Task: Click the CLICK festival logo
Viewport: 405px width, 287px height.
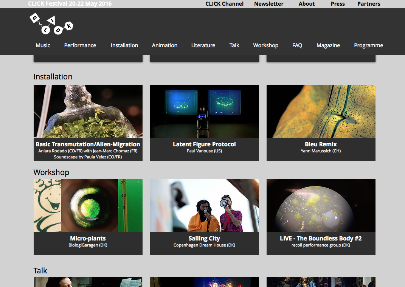Action: (x=51, y=24)
